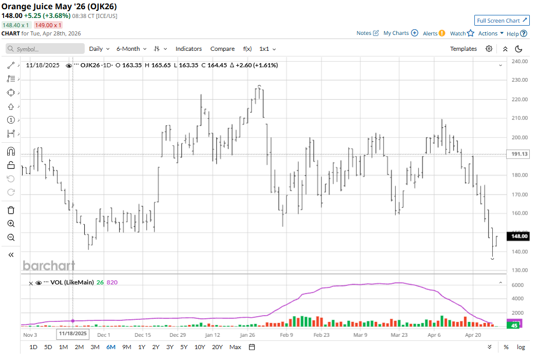Open Notes link
Image resolution: width=538 pixels, height=364 pixels.
(368, 33)
